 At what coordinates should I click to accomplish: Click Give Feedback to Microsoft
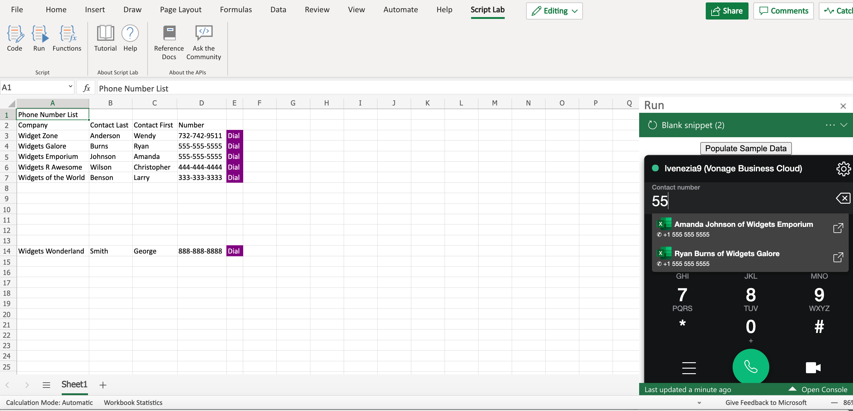pyautogui.click(x=766, y=402)
